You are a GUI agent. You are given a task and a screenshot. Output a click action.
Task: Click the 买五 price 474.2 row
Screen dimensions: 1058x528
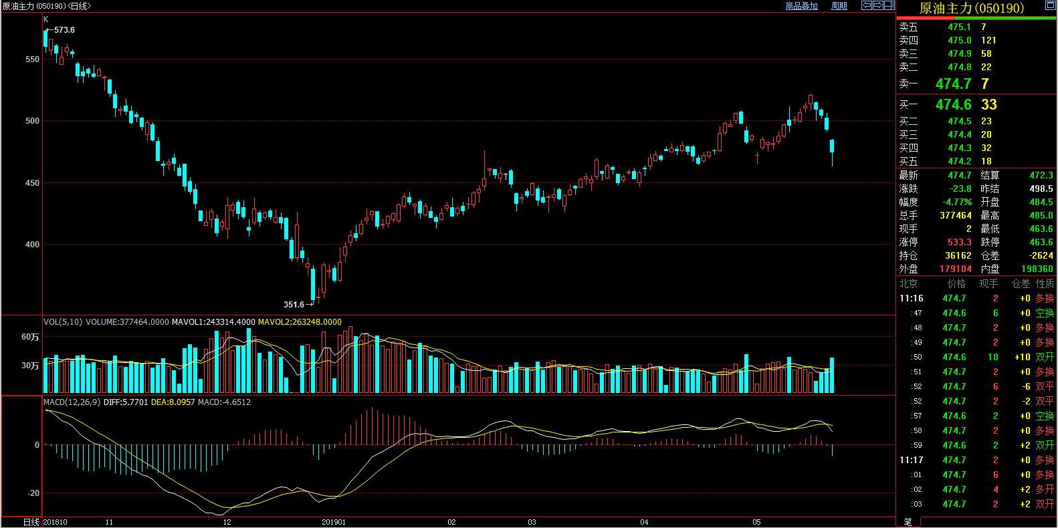pyautogui.click(x=959, y=162)
